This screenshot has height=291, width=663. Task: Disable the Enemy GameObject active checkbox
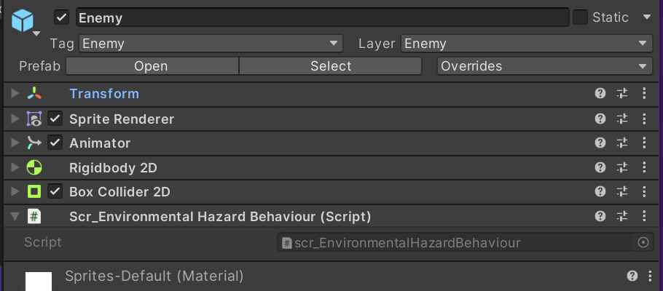pos(62,17)
